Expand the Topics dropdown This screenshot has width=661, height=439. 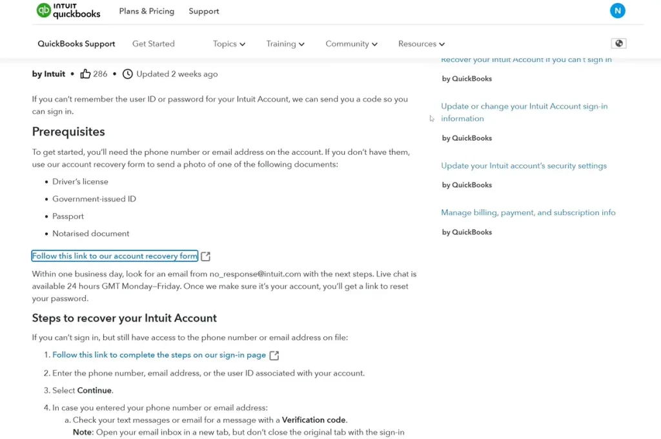[x=229, y=44]
